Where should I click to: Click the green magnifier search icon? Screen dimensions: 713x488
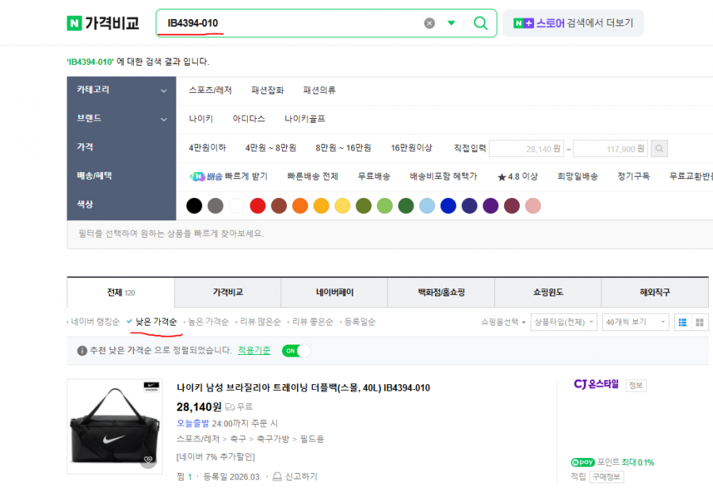pyautogui.click(x=480, y=23)
